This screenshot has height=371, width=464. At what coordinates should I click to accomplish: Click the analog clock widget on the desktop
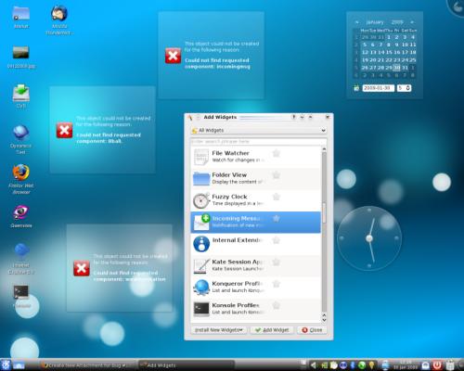click(x=369, y=238)
